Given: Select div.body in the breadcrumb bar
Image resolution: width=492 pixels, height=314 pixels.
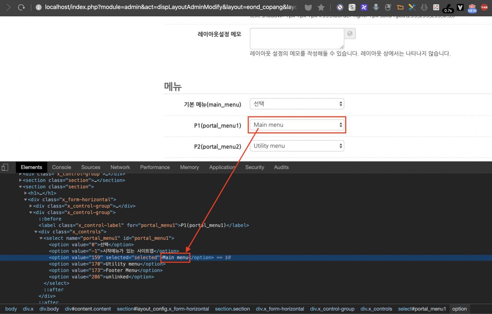Looking at the screenshot, I should (x=49, y=309).
